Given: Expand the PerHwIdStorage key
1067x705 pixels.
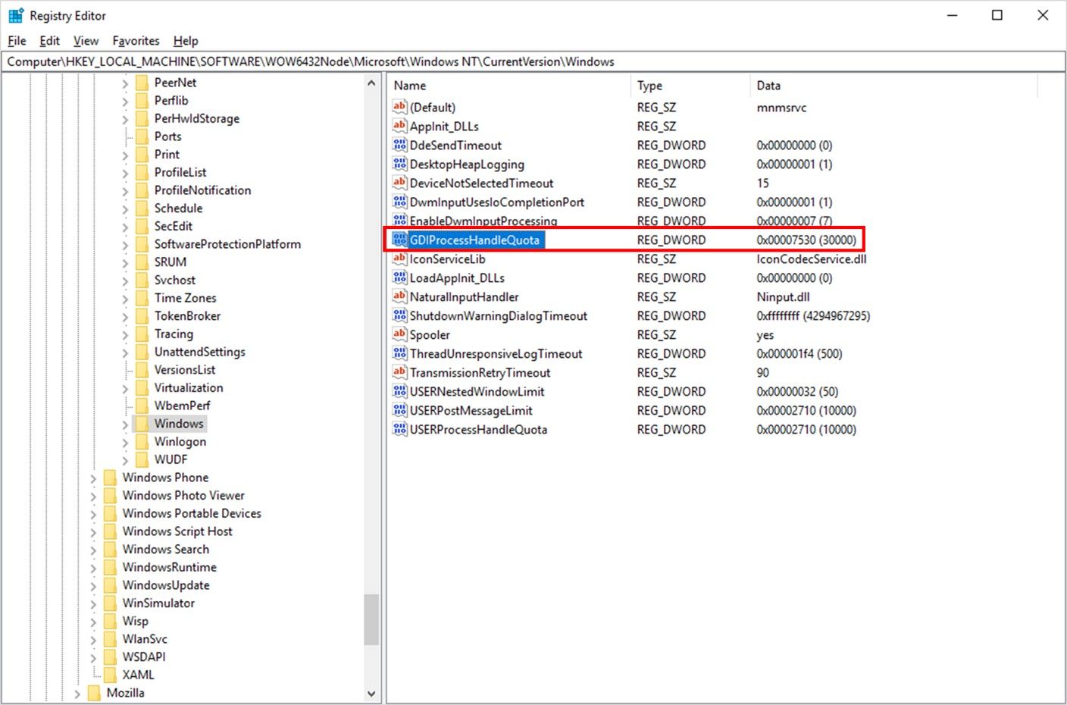Looking at the screenshot, I should pyautogui.click(x=125, y=119).
